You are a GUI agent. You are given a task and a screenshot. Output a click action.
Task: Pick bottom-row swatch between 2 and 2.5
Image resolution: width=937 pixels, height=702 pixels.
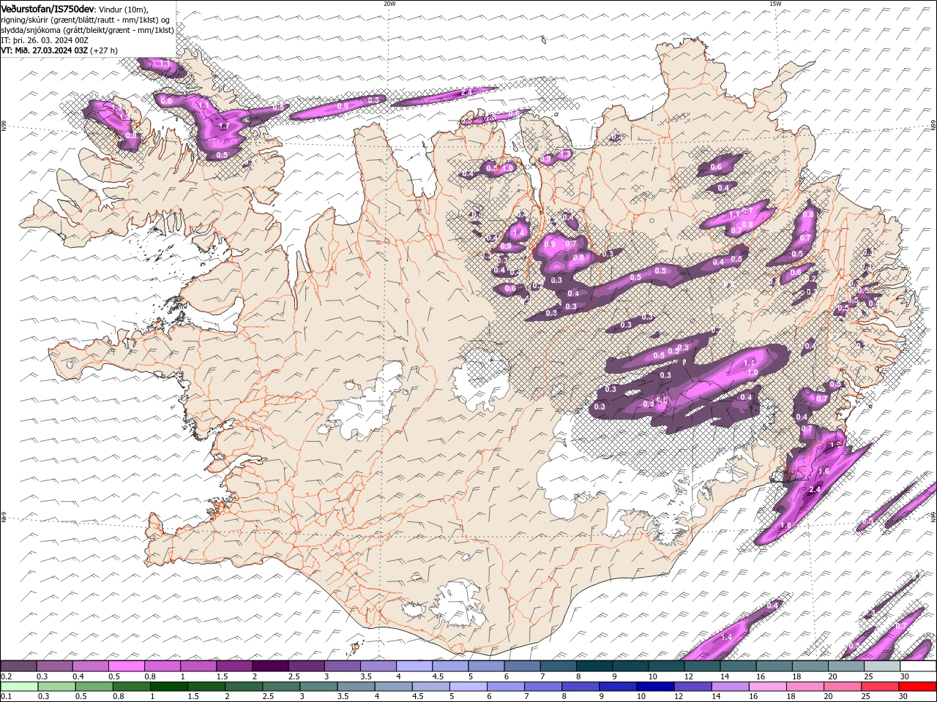tap(244, 687)
